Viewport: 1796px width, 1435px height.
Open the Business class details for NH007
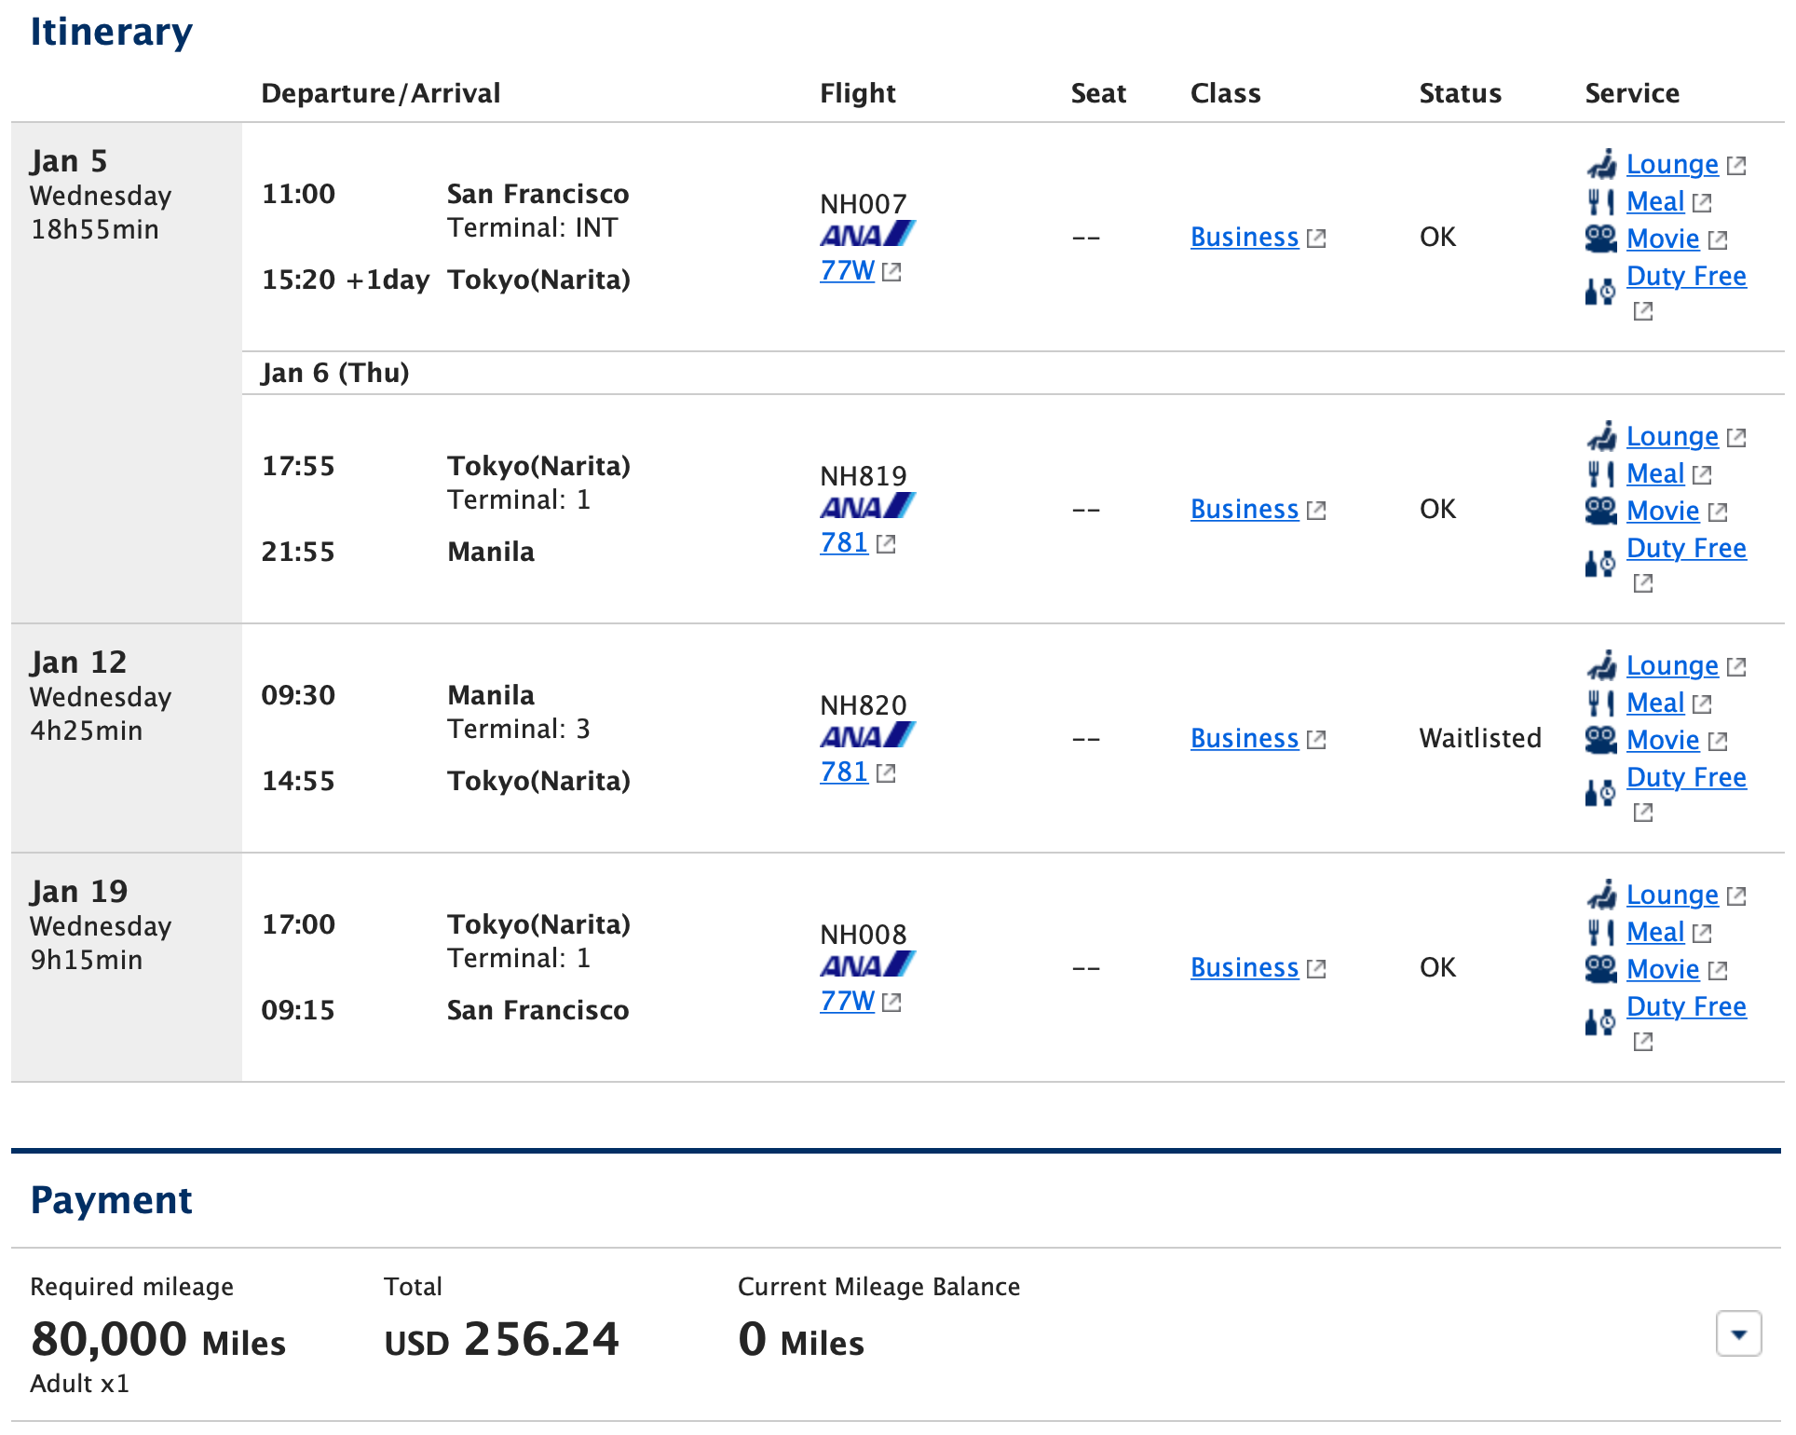pyautogui.click(x=1245, y=238)
